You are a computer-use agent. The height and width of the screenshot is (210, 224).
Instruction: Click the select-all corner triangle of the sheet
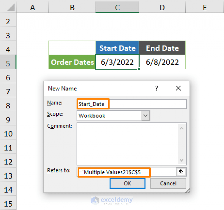click(11, 7)
